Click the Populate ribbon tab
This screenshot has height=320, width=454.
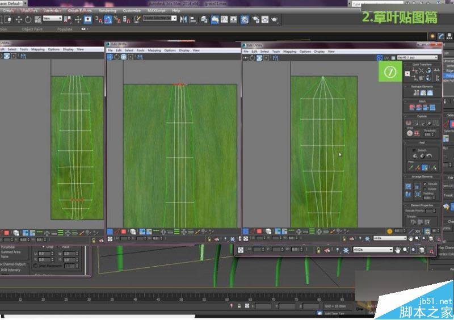pyautogui.click(x=65, y=30)
